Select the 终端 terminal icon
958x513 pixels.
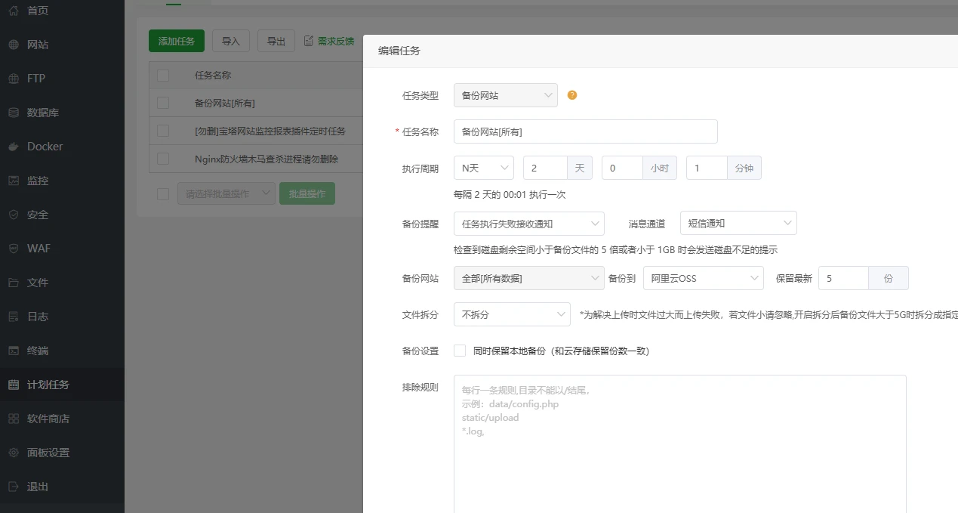point(14,351)
